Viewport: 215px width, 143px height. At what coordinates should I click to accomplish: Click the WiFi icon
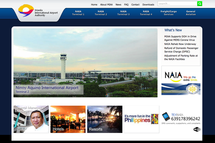[197, 129]
